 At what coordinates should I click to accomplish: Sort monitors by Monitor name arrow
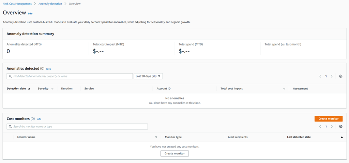point(156,137)
